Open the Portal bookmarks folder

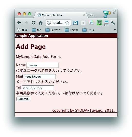(x=71, y=30)
